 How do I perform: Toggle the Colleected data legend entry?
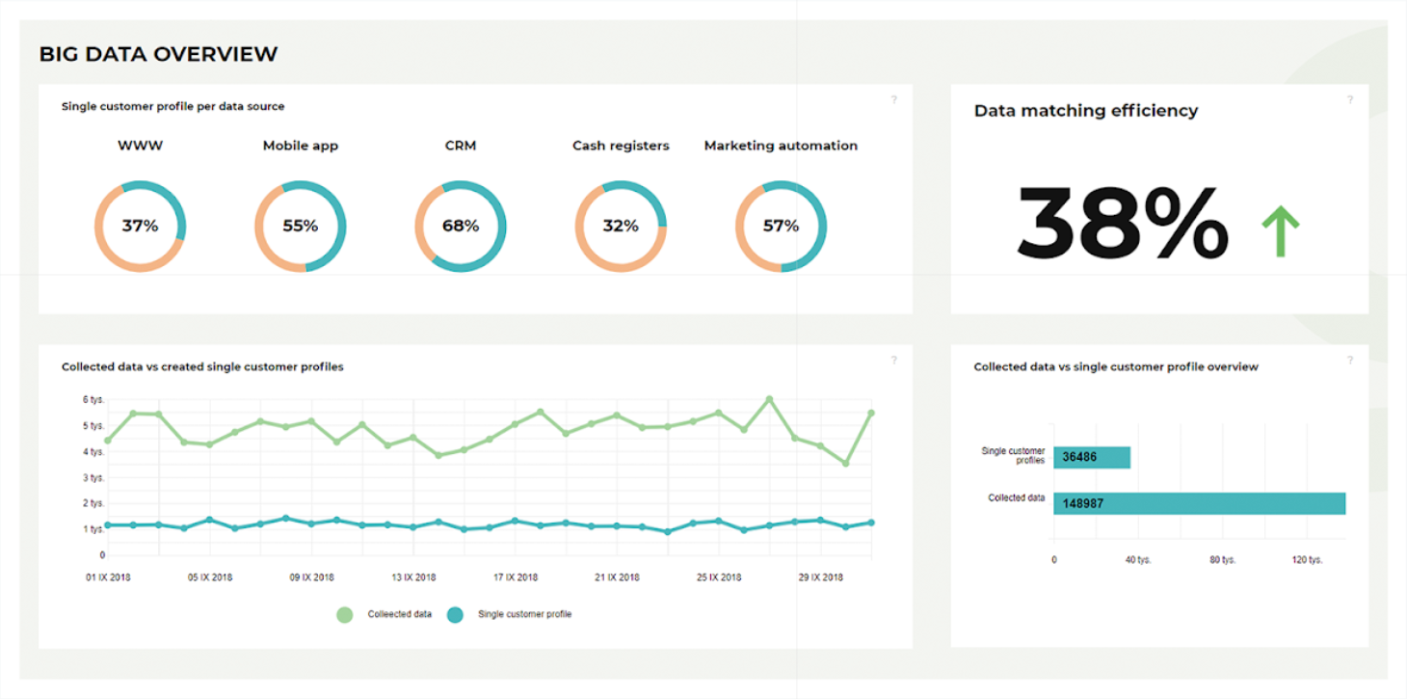click(384, 614)
